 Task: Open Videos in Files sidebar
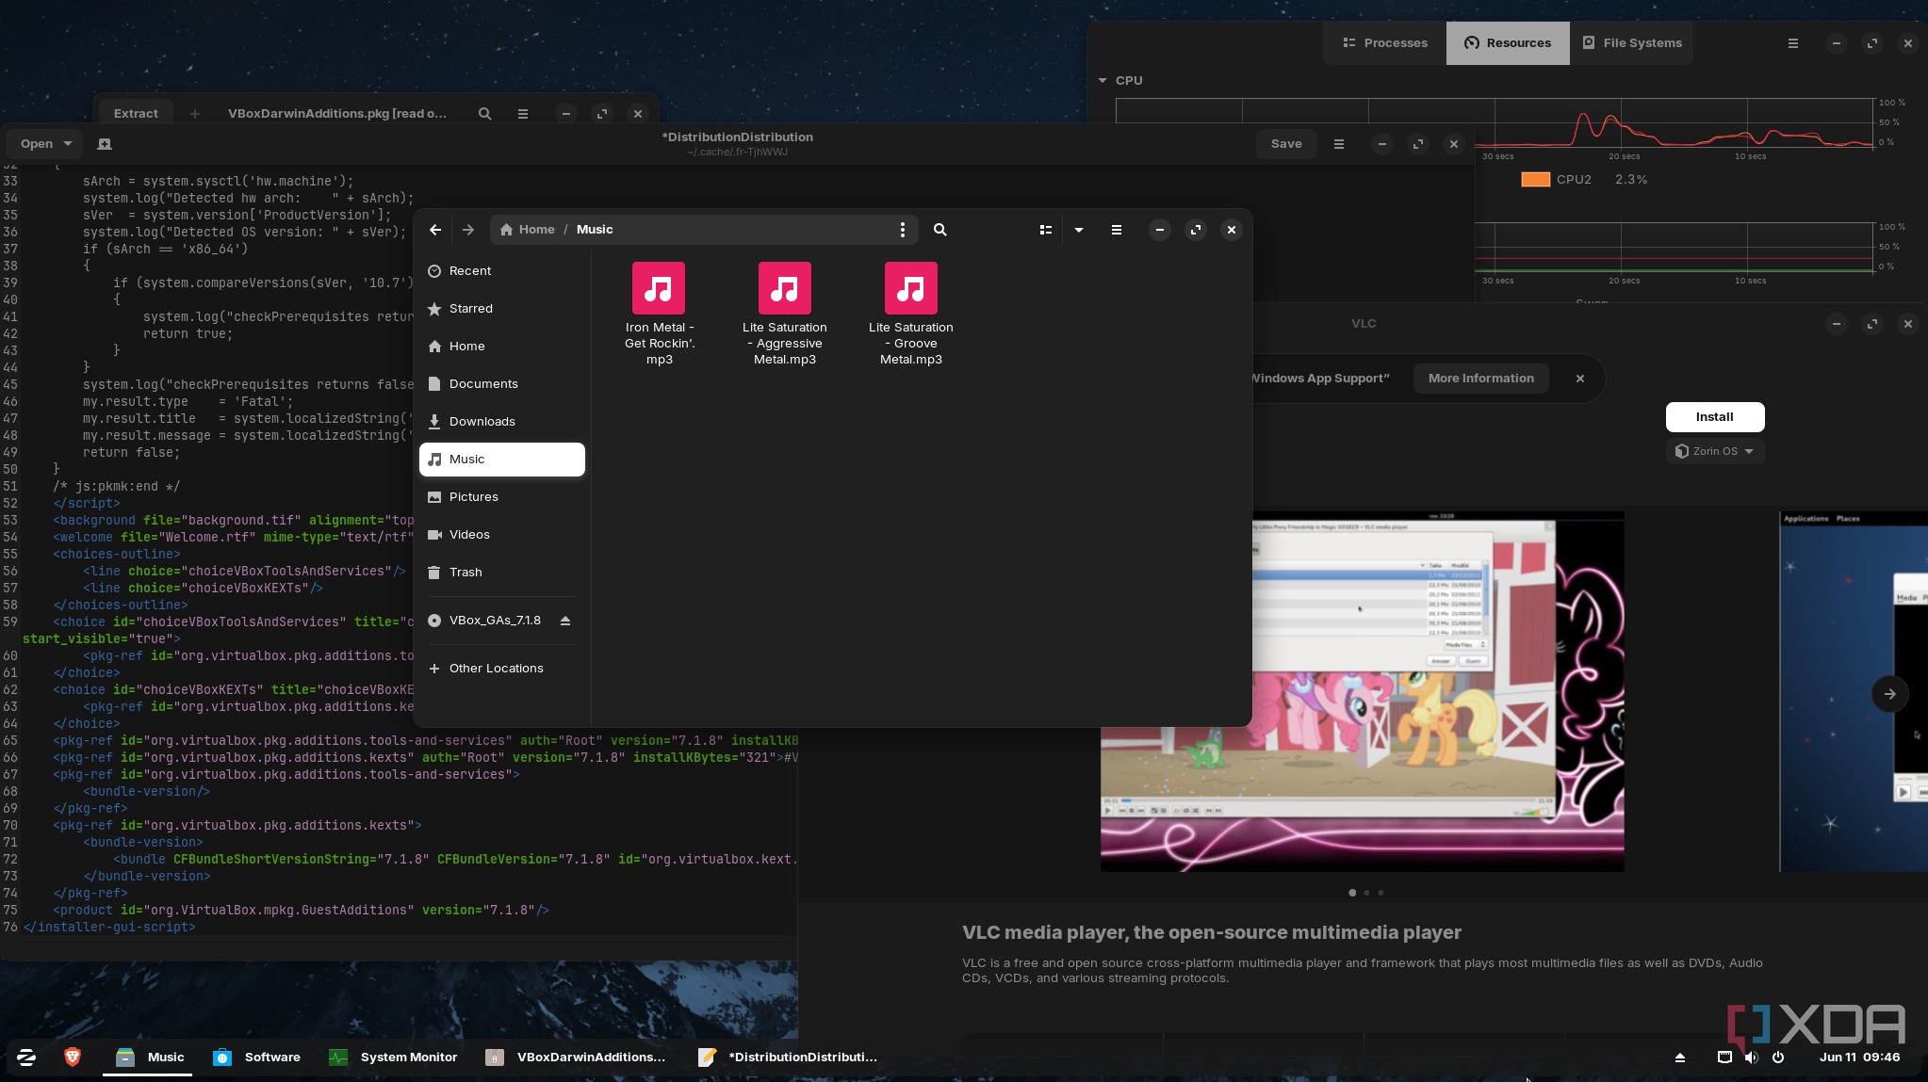point(502,535)
